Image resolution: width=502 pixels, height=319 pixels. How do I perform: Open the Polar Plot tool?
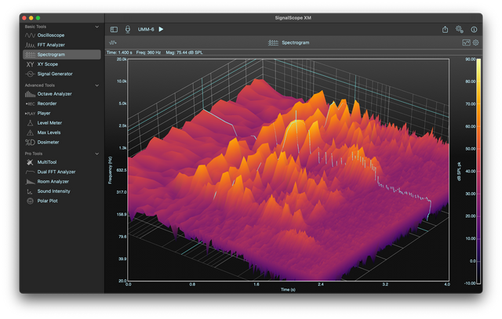48,201
